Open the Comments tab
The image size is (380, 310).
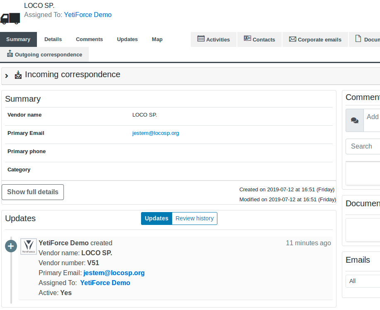pyautogui.click(x=90, y=39)
